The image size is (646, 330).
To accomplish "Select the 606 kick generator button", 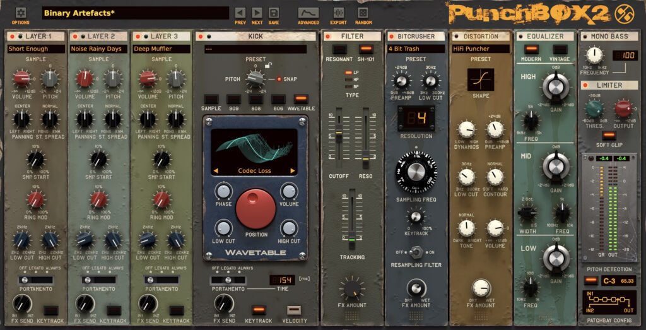I will click(278, 99).
